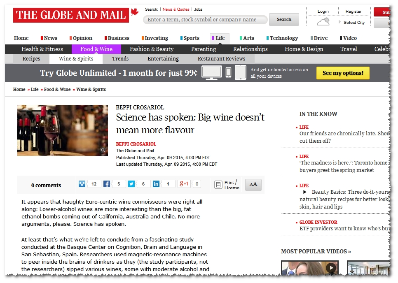Open the Wine & Spirits sub-tab
Image resolution: width=398 pixels, height=283 pixels.
[x=76, y=58]
